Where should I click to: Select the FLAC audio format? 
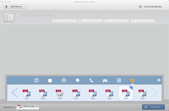pos(76,94)
